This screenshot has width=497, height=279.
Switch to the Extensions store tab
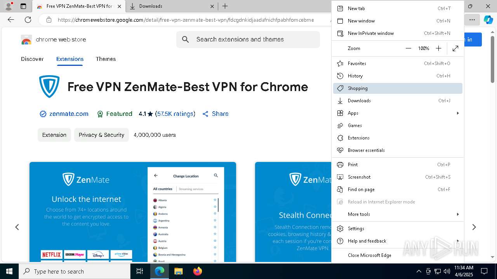tap(70, 59)
